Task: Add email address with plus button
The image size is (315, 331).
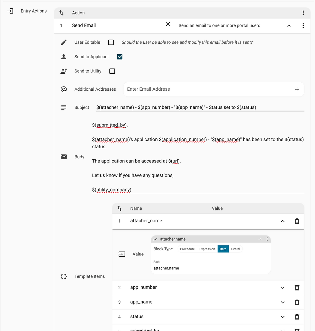Action: pyautogui.click(x=297, y=89)
